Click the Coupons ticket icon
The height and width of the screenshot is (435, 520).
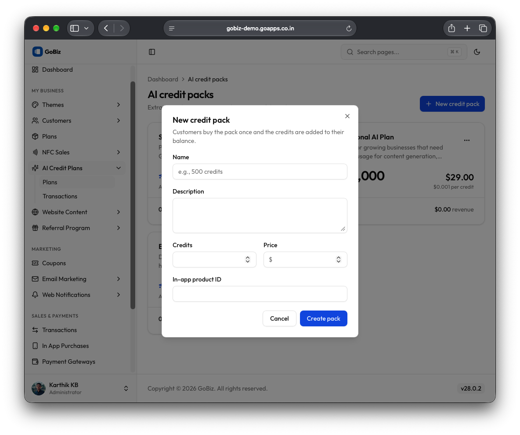pyautogui.click(x=35, y=263)
